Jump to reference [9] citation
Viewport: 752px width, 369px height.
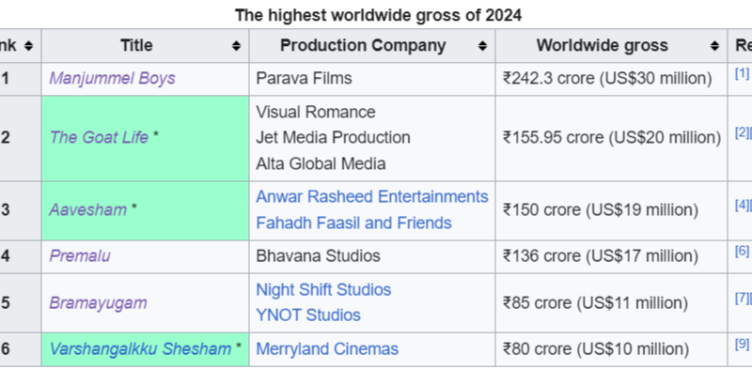tap(742, 344)
